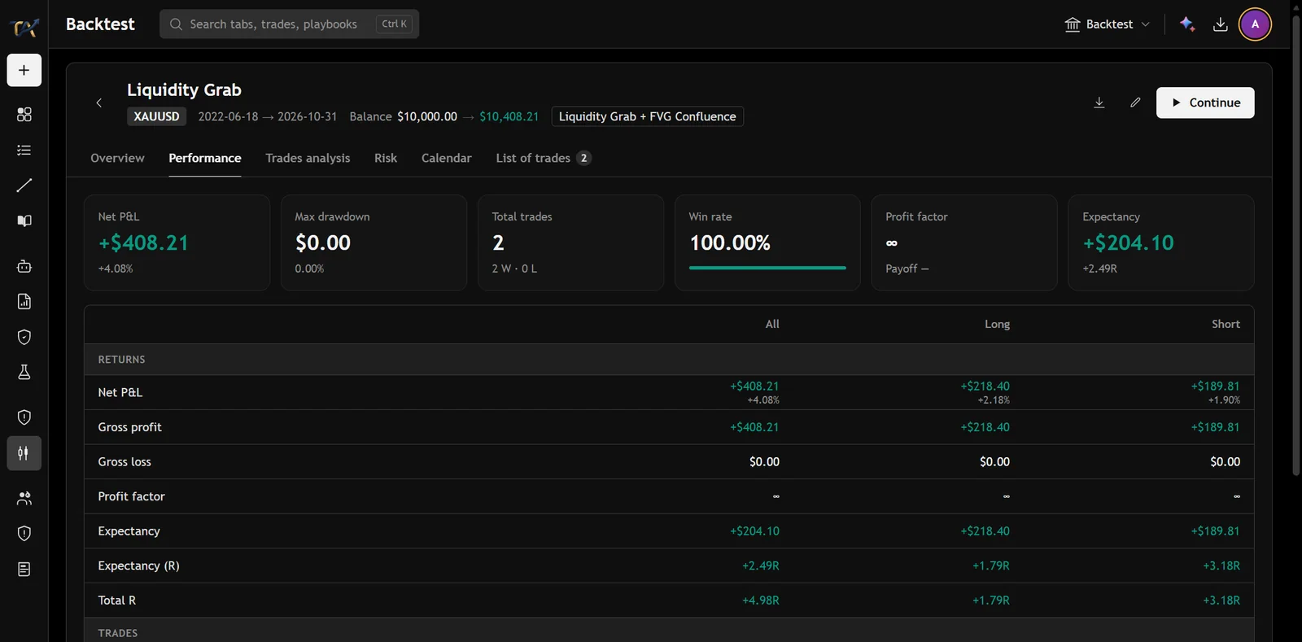The height and width of the screenshot is (642, 1302).
Task: Select the trend line icon in sidebar
Action: [x=24, y=186]
